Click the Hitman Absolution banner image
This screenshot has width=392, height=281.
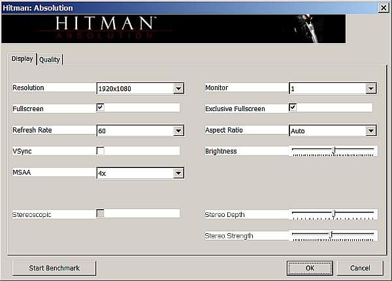coord(174,29)
